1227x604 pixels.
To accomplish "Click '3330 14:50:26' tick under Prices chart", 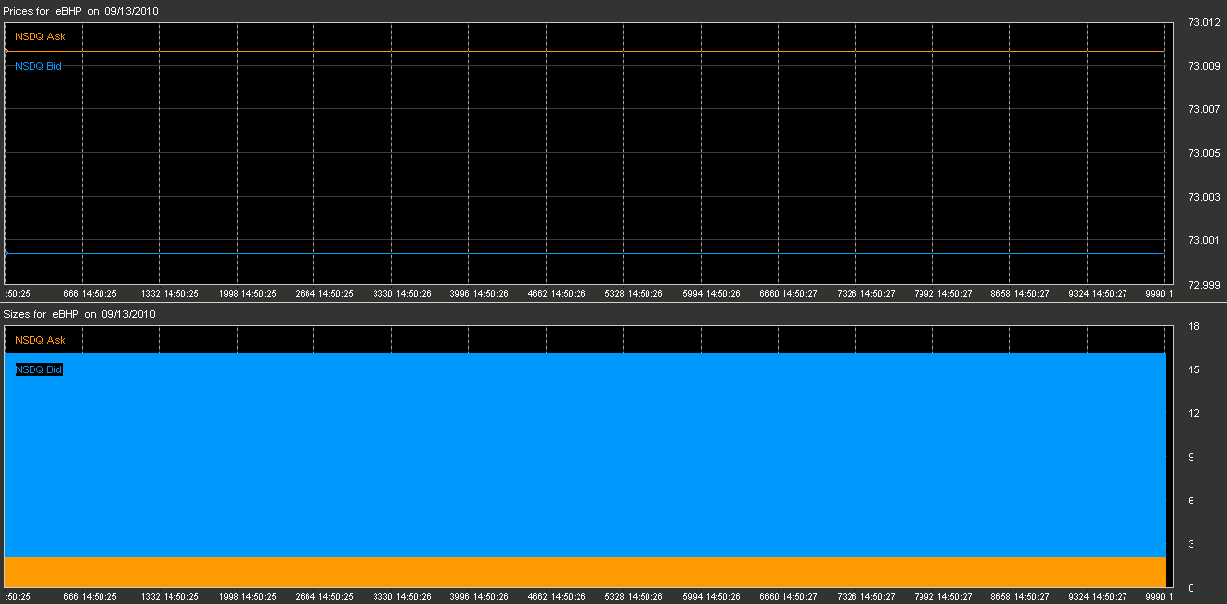I will click(401, 293).
